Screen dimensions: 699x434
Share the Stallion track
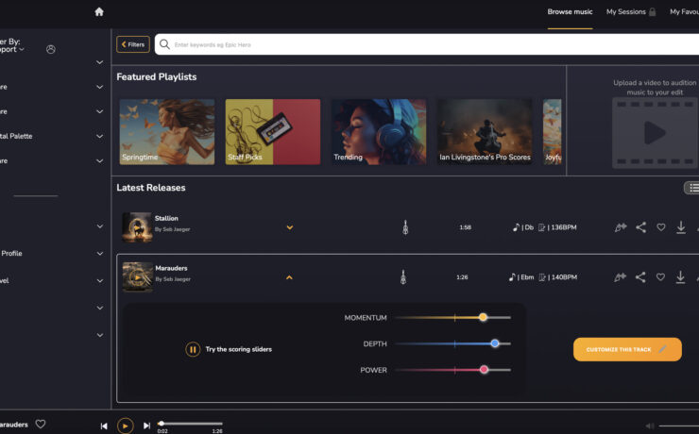[x=640, y=227]
